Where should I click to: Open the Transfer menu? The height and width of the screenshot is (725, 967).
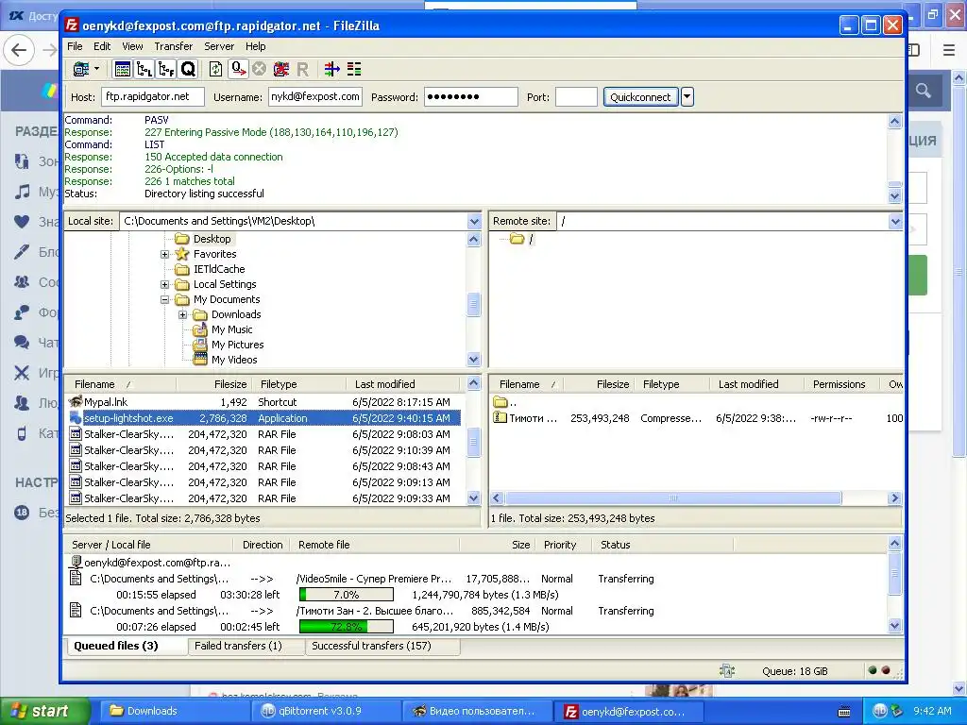[x=174, y=46]
